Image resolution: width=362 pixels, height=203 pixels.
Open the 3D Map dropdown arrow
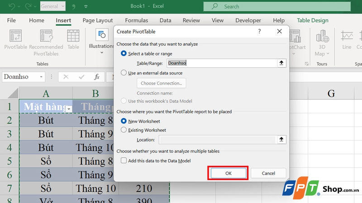328,54
